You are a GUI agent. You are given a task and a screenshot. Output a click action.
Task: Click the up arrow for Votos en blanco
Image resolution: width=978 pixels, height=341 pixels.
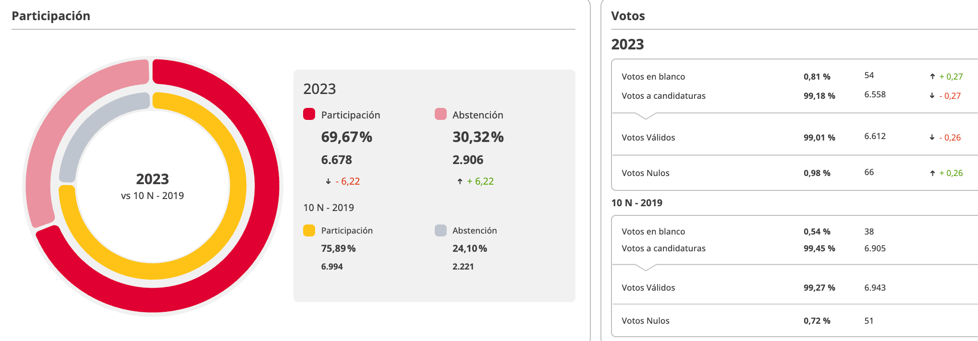pos(932,77)
